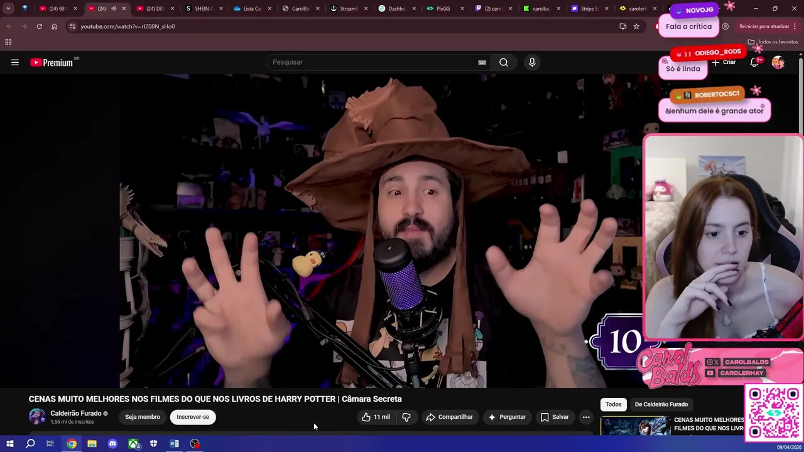Bookmark this page with star icon
The height and width of the screenshot is (452, 804).
[x=636, y=26]
